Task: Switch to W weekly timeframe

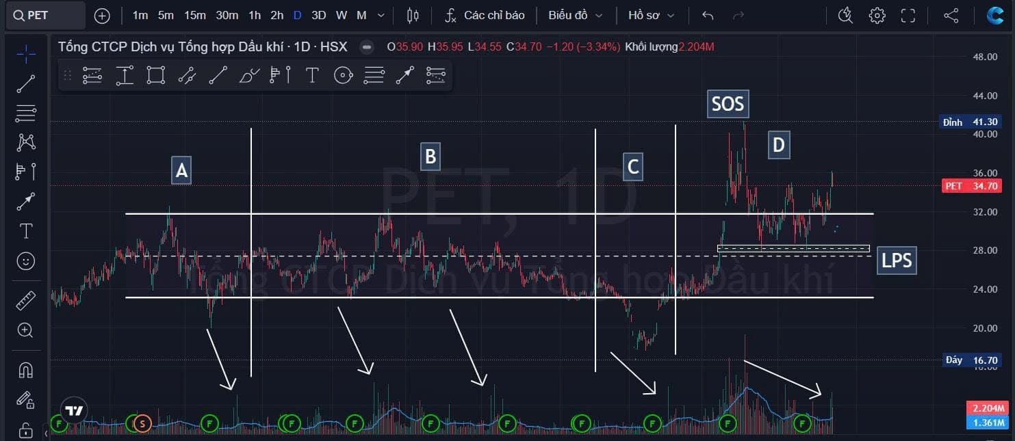Action: click(x=342, y=15)
